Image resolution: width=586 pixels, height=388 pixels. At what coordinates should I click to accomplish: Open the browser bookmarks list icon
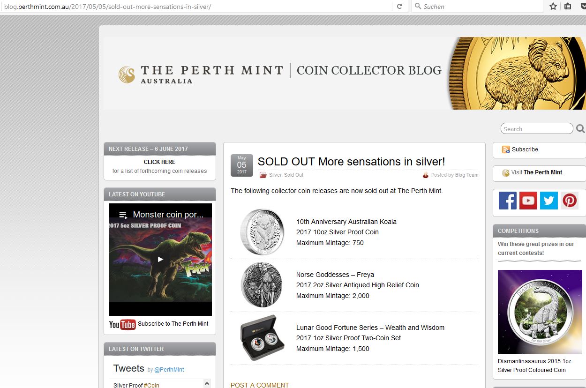click(568, 7)
